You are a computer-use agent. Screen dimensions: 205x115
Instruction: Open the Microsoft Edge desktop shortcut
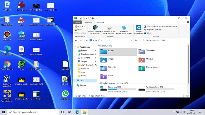click(7, 50)
